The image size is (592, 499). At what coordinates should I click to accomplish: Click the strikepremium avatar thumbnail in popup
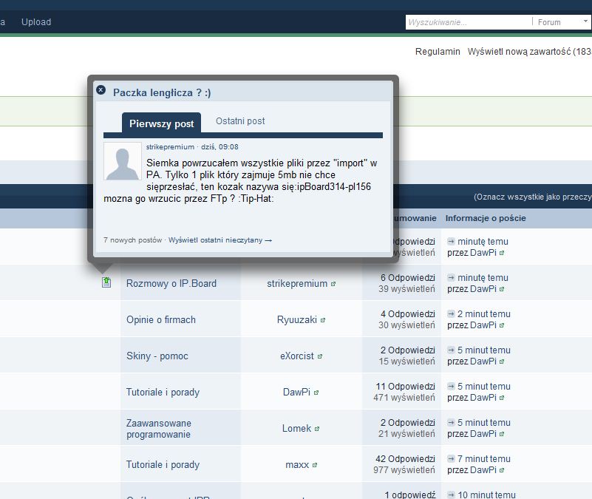[x=123, y=161]
